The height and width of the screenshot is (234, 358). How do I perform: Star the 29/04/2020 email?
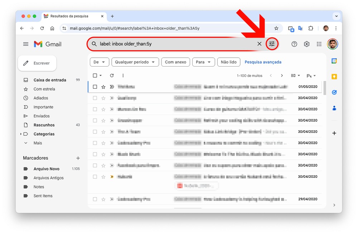[103, 199]
